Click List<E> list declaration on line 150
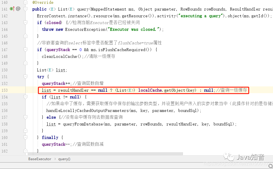 pos(52,70)
